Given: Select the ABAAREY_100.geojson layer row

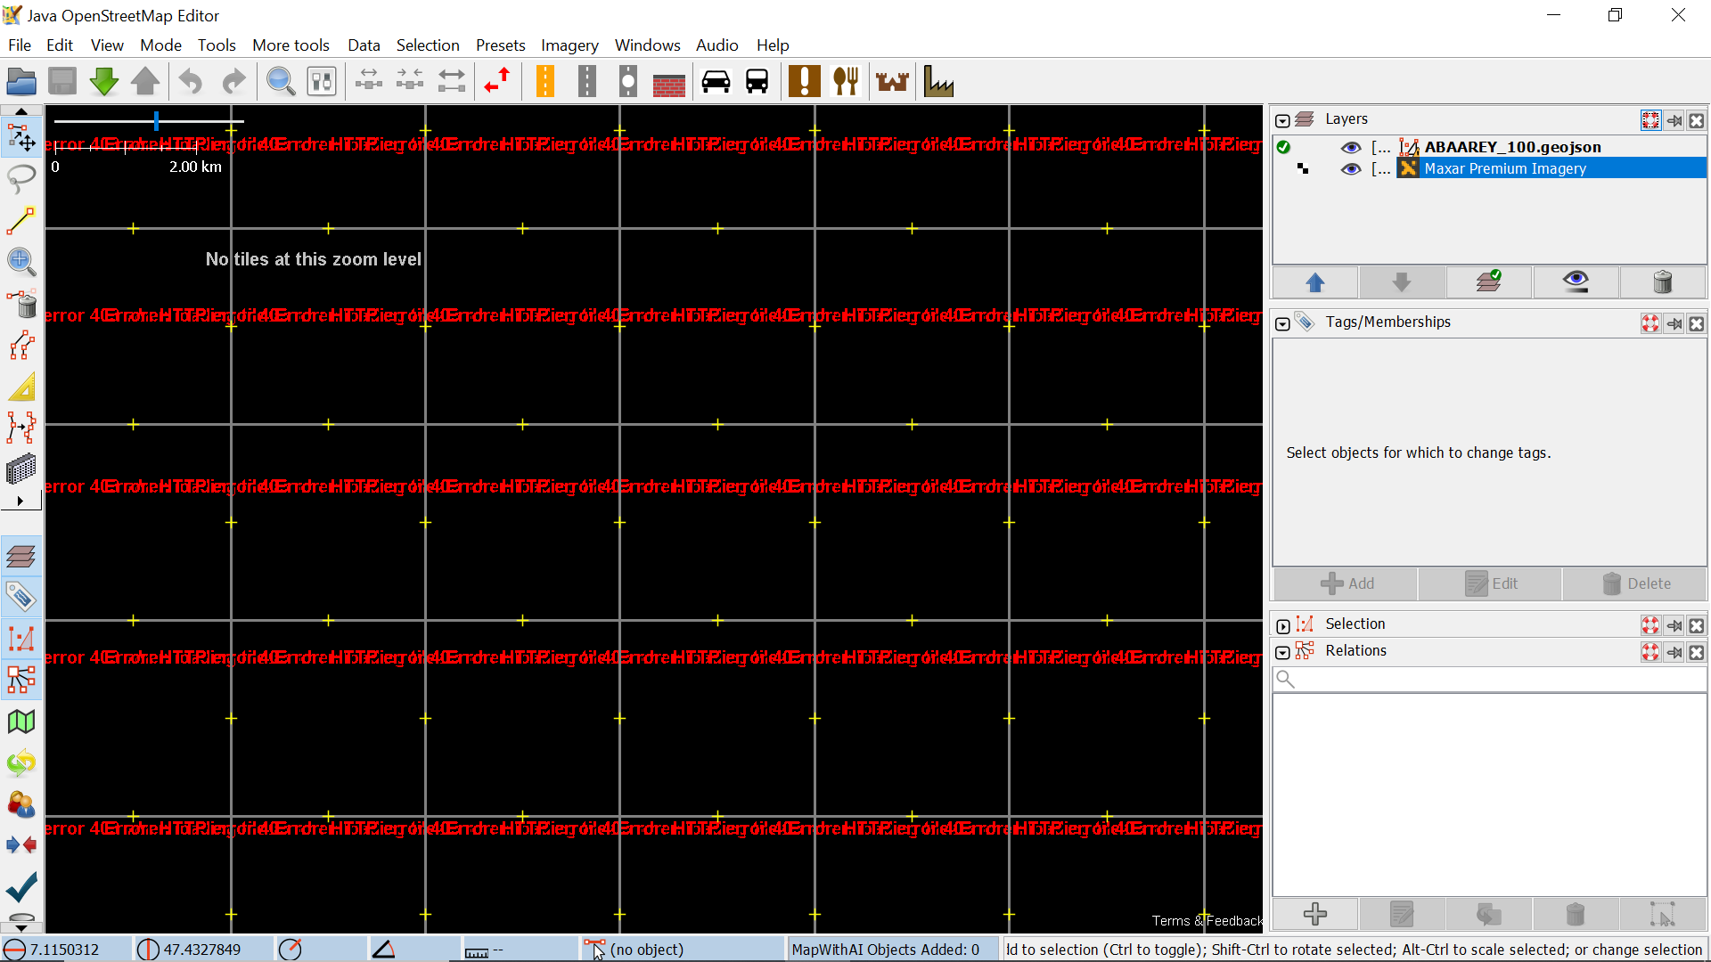Looking at the screenshot, I should [1490, 148].
